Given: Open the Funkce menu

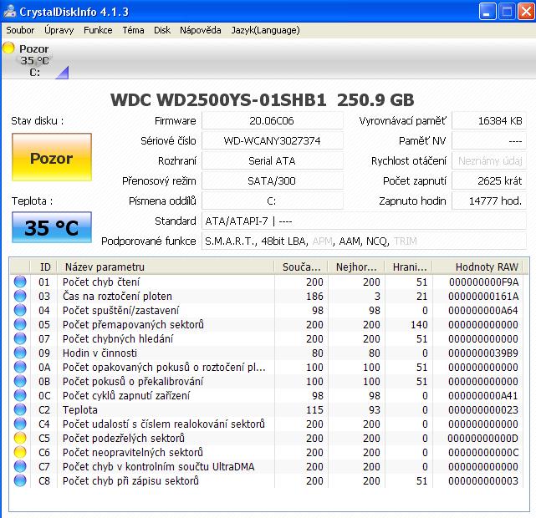Looking at the screenshot, I should [98, 30].
